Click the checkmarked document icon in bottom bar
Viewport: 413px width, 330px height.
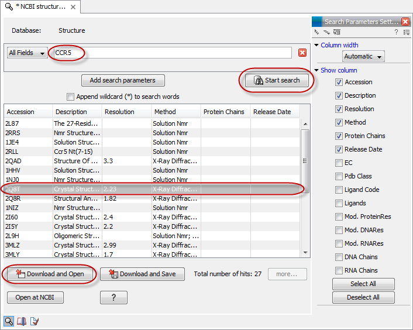(x=35, y=321)
